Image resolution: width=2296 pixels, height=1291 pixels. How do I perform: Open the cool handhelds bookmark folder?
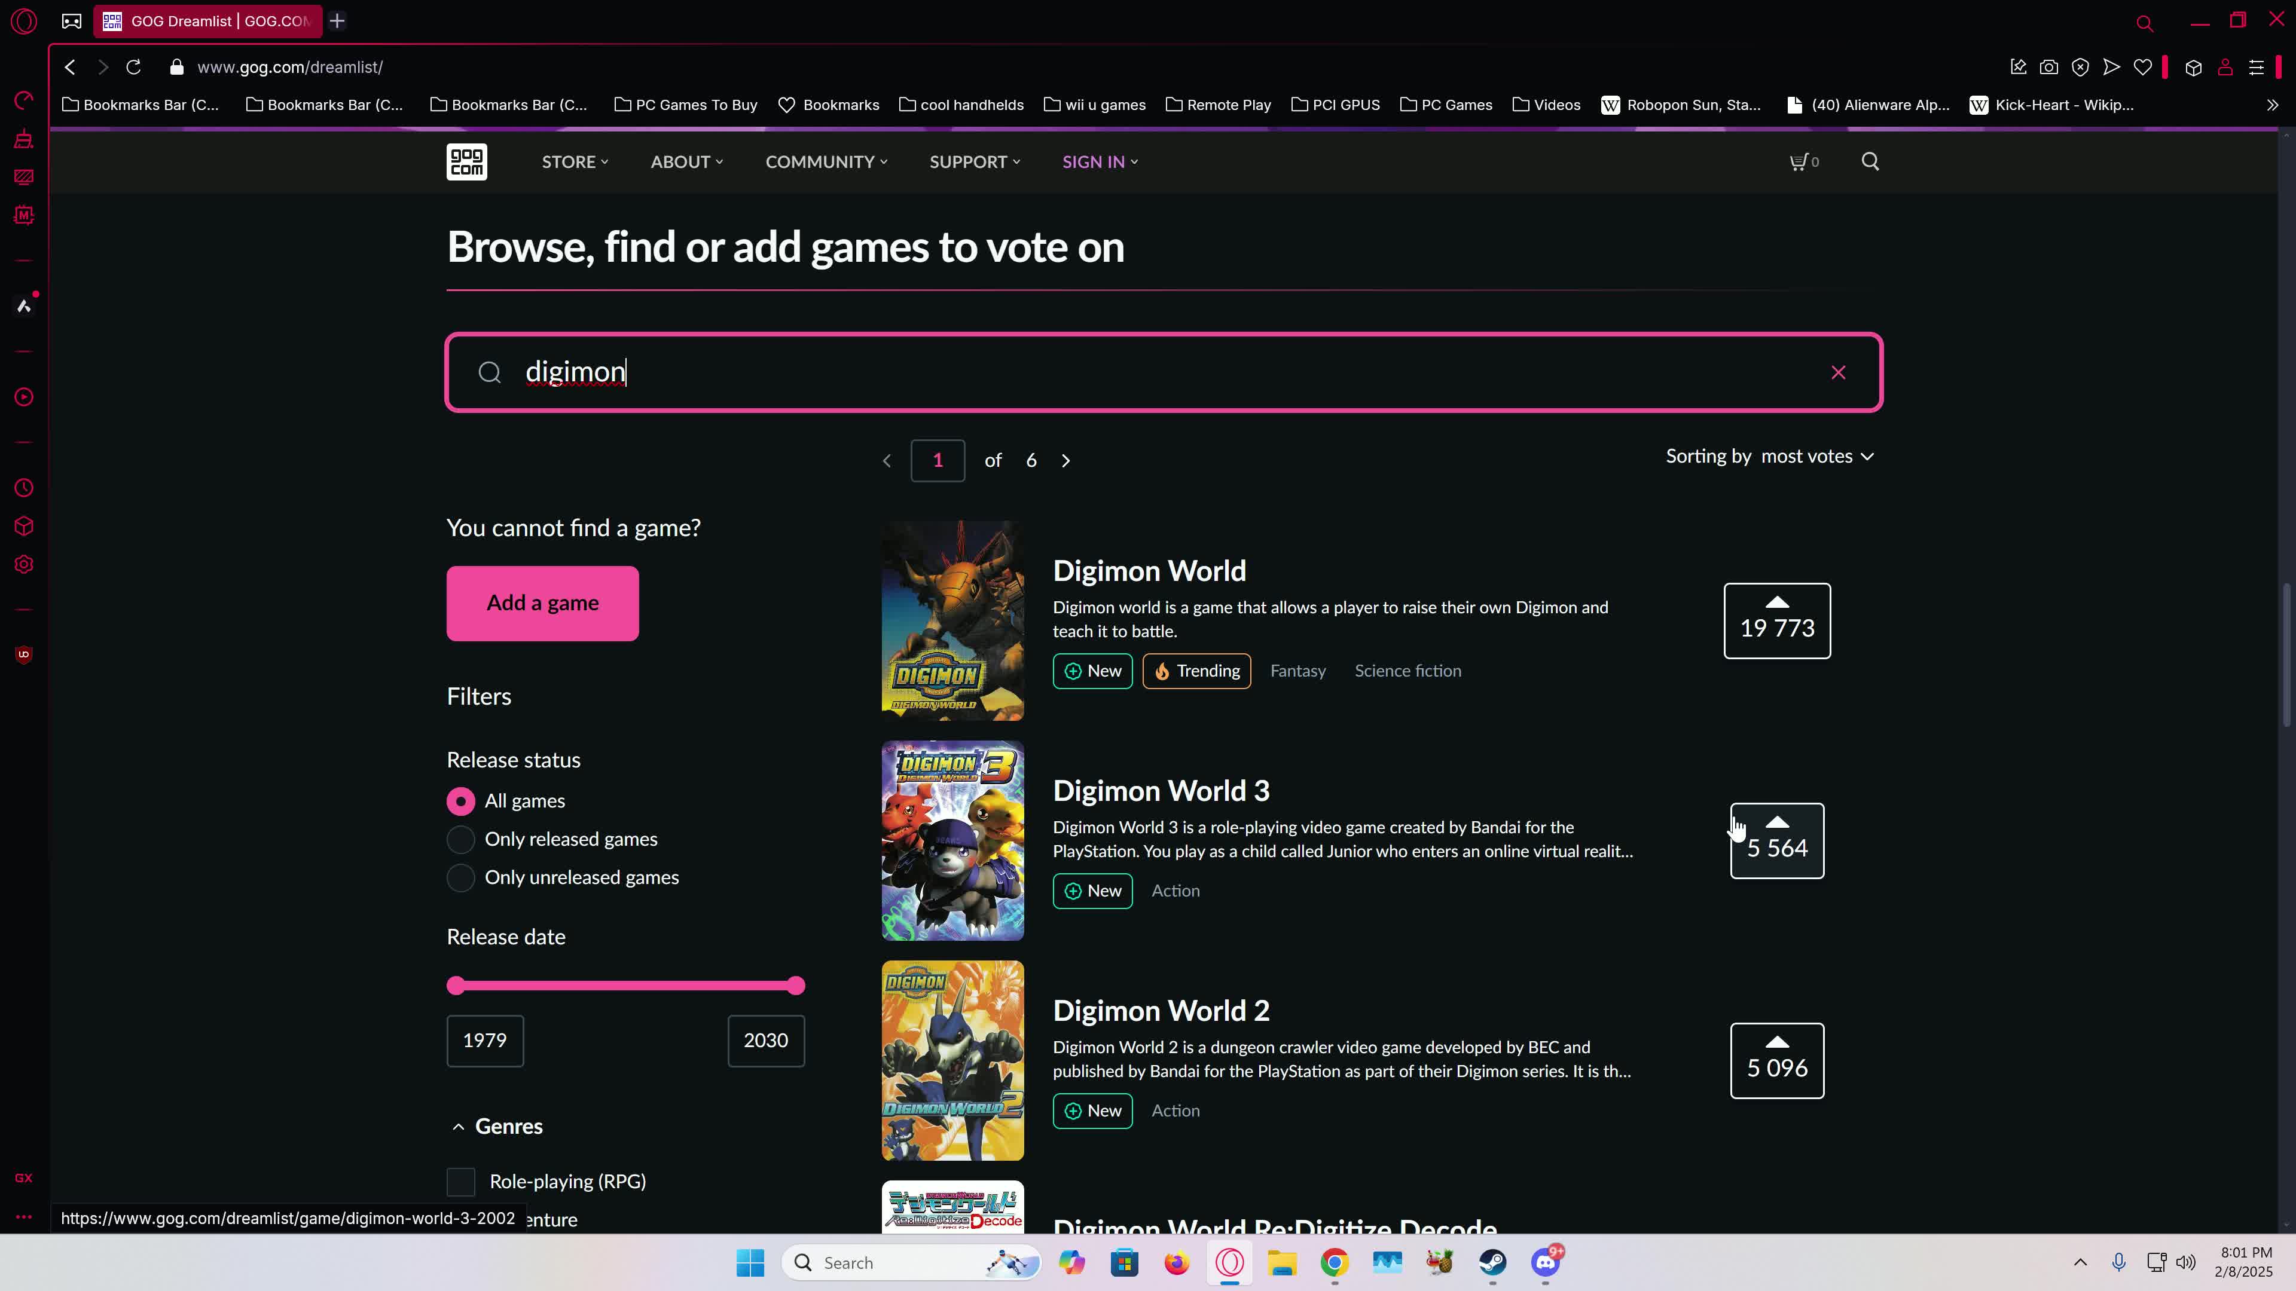coord(961,105)
